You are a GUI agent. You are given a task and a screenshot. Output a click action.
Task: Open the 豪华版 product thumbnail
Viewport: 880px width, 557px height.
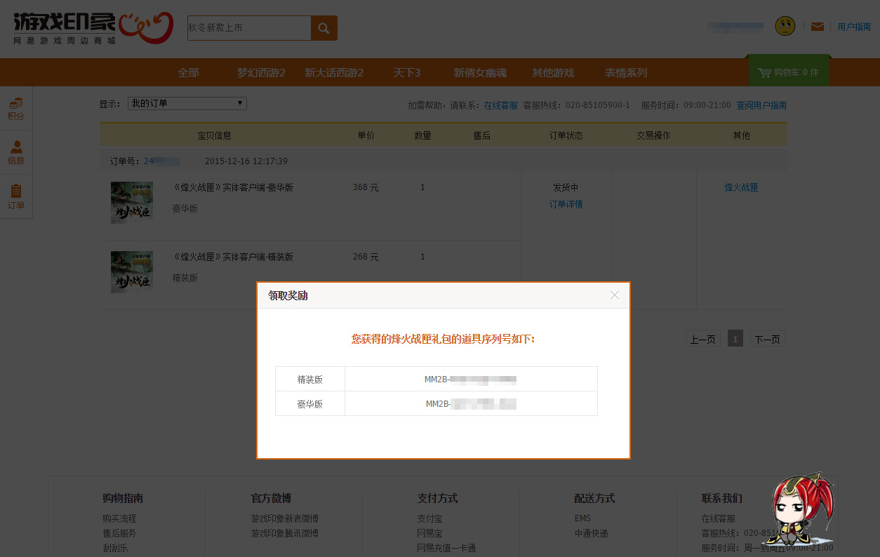point(132,203)
